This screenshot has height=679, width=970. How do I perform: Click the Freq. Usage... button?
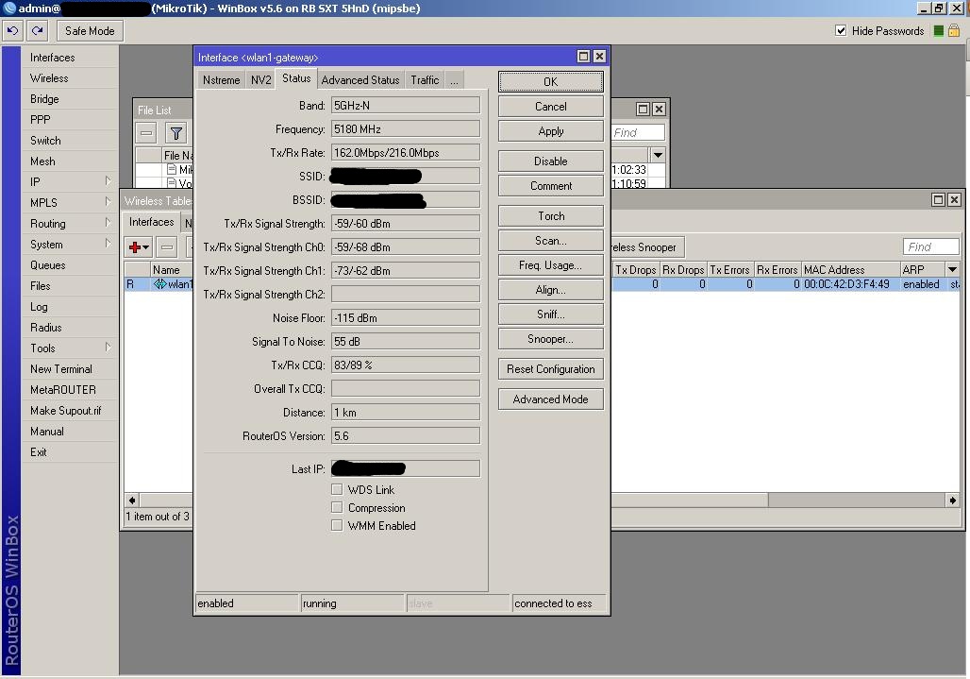pos(550,265)
